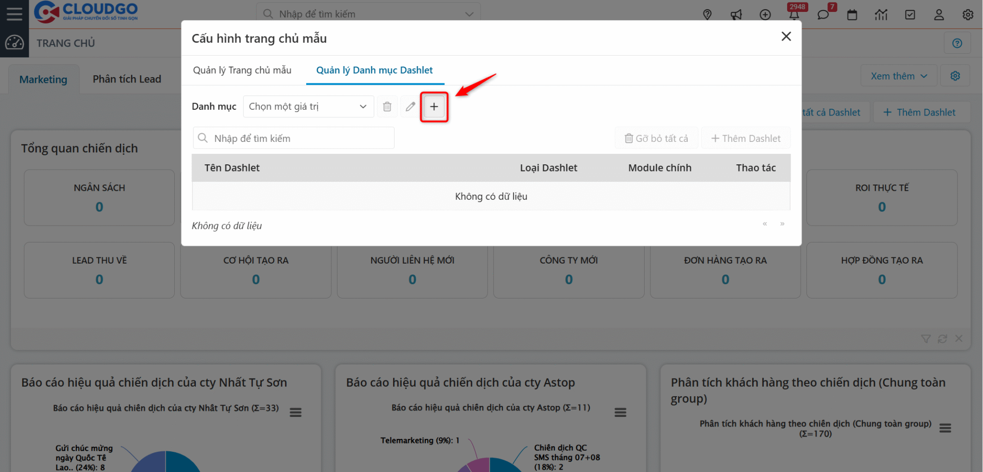Open the analytics chart icon in top bar
Screen dimensions: 983x472
click(x=881, y=15)
